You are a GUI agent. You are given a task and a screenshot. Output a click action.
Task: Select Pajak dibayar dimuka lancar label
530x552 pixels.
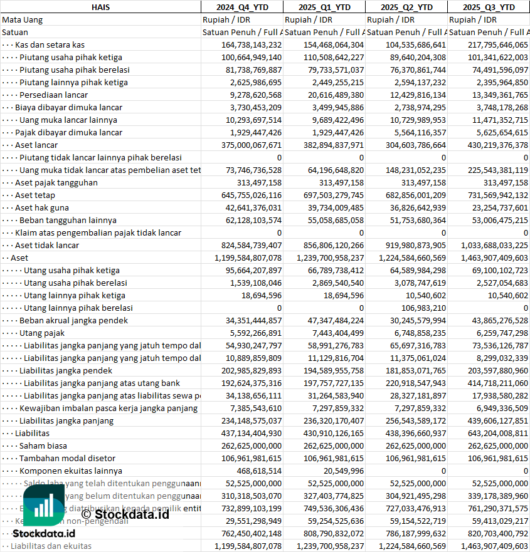(x=69, y=132)
